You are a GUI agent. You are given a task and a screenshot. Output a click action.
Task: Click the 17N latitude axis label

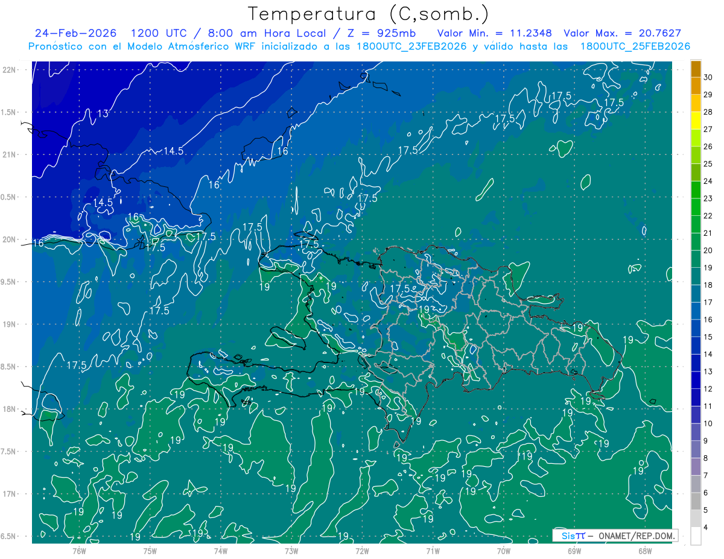click(10, 494)
